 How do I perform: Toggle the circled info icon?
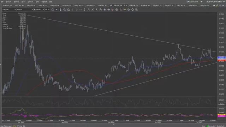(x=117, y=10)
